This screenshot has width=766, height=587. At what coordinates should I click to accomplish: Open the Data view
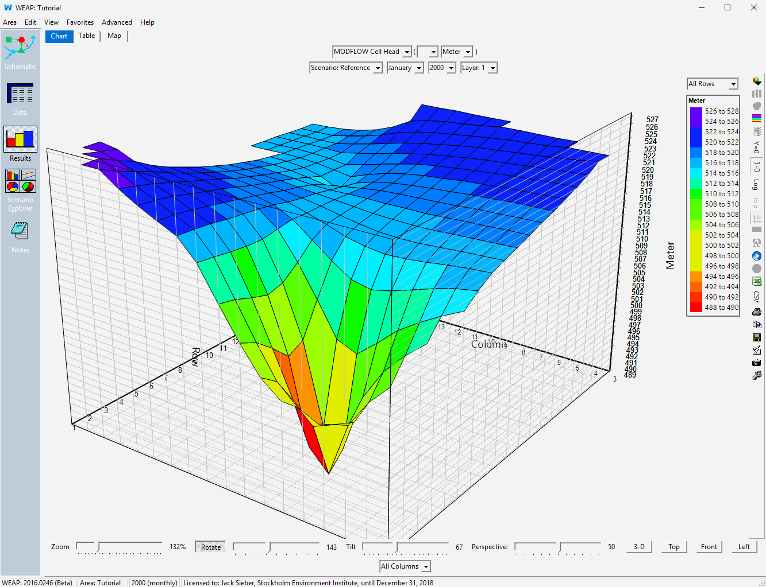coord(20,99)
